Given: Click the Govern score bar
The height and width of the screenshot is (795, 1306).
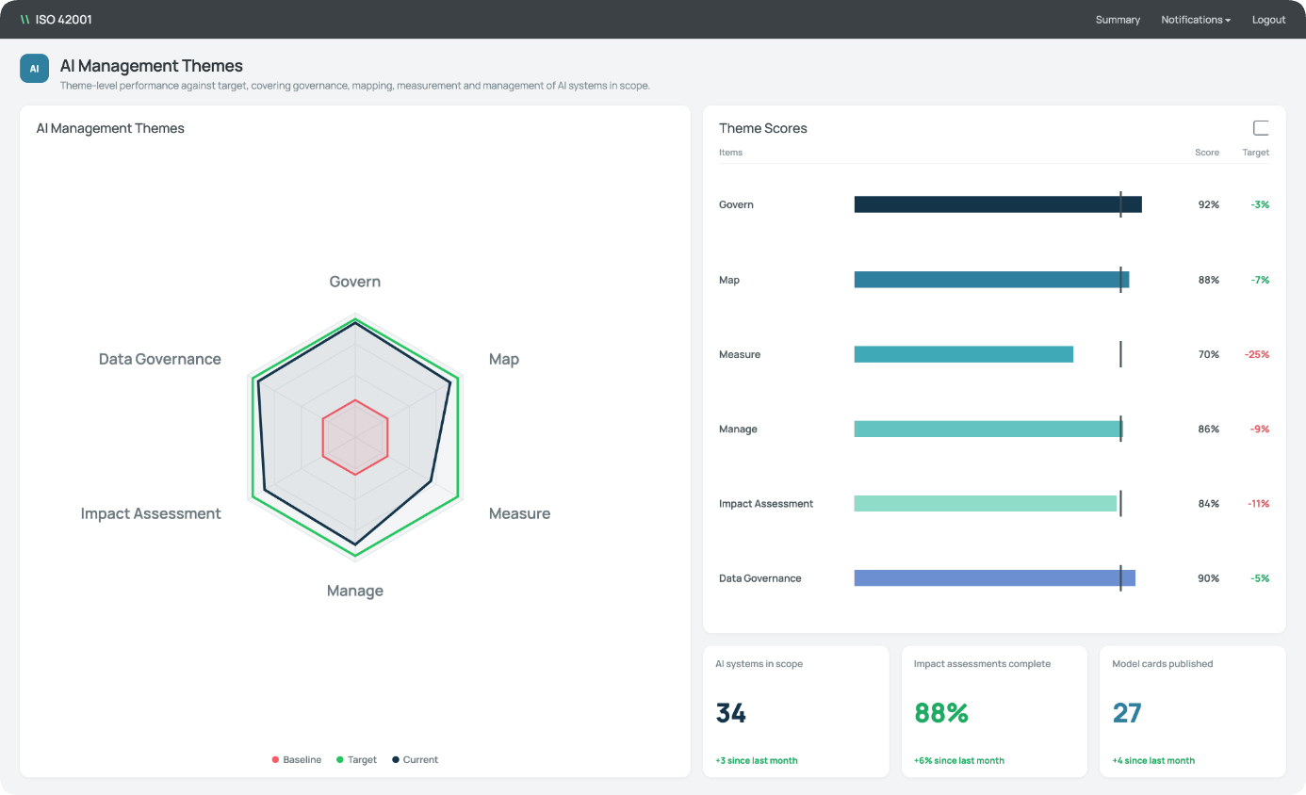Looking at the screenshot, I should (998, 204).
